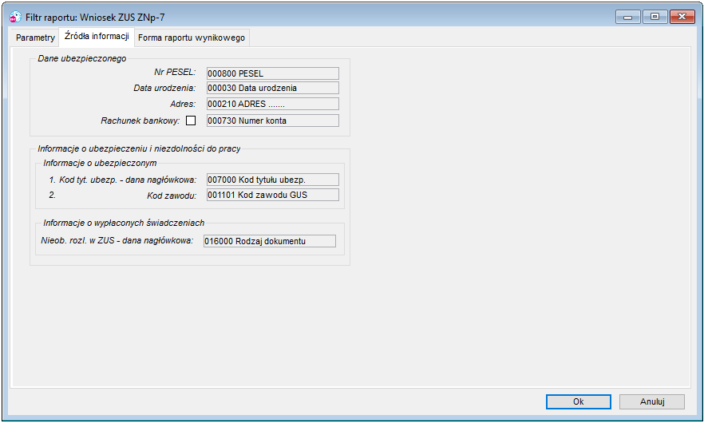
Task: Click the Nieob. rozl. w ZUS label
Action: click(117, 241)
